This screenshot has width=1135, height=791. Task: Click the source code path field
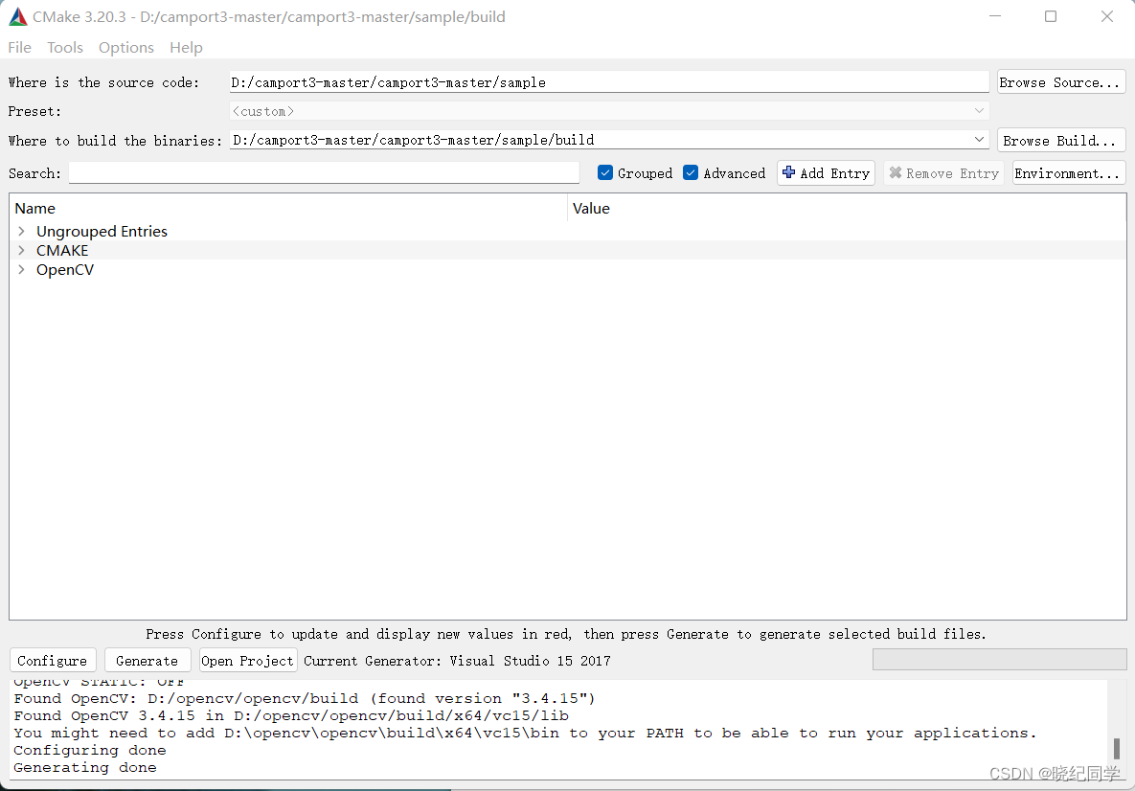tap(609, 81)
